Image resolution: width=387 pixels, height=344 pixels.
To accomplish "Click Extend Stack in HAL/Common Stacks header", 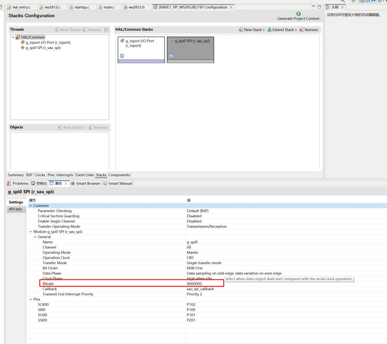I will [x=282, y=30].
